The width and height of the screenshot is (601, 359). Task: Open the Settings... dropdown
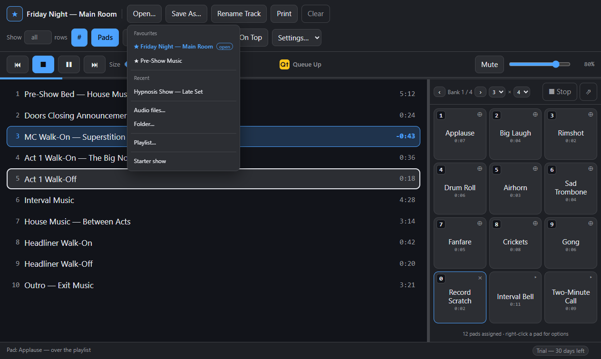coord(297,38)
